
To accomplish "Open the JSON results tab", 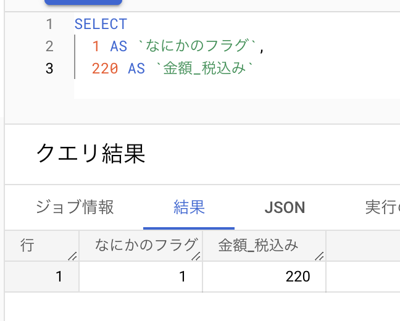I will 285,207.
